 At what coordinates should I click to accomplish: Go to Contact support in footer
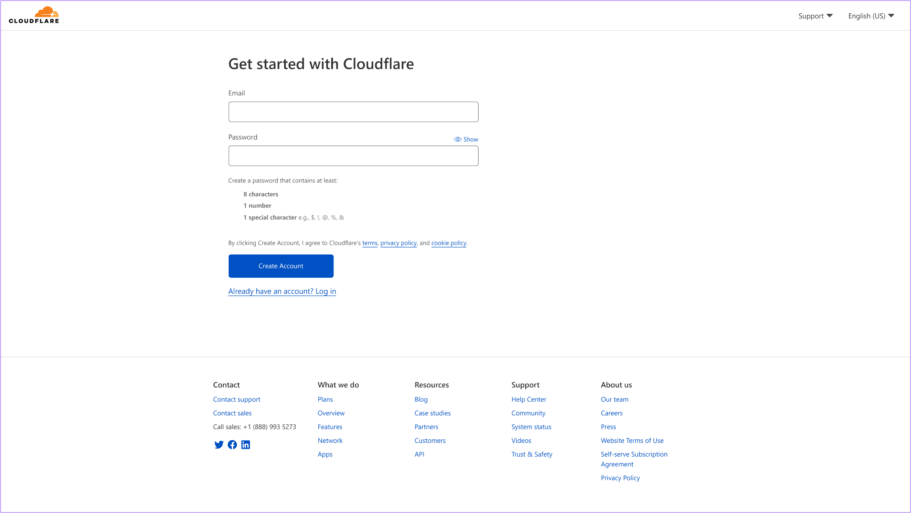click(x=237, y=399)
